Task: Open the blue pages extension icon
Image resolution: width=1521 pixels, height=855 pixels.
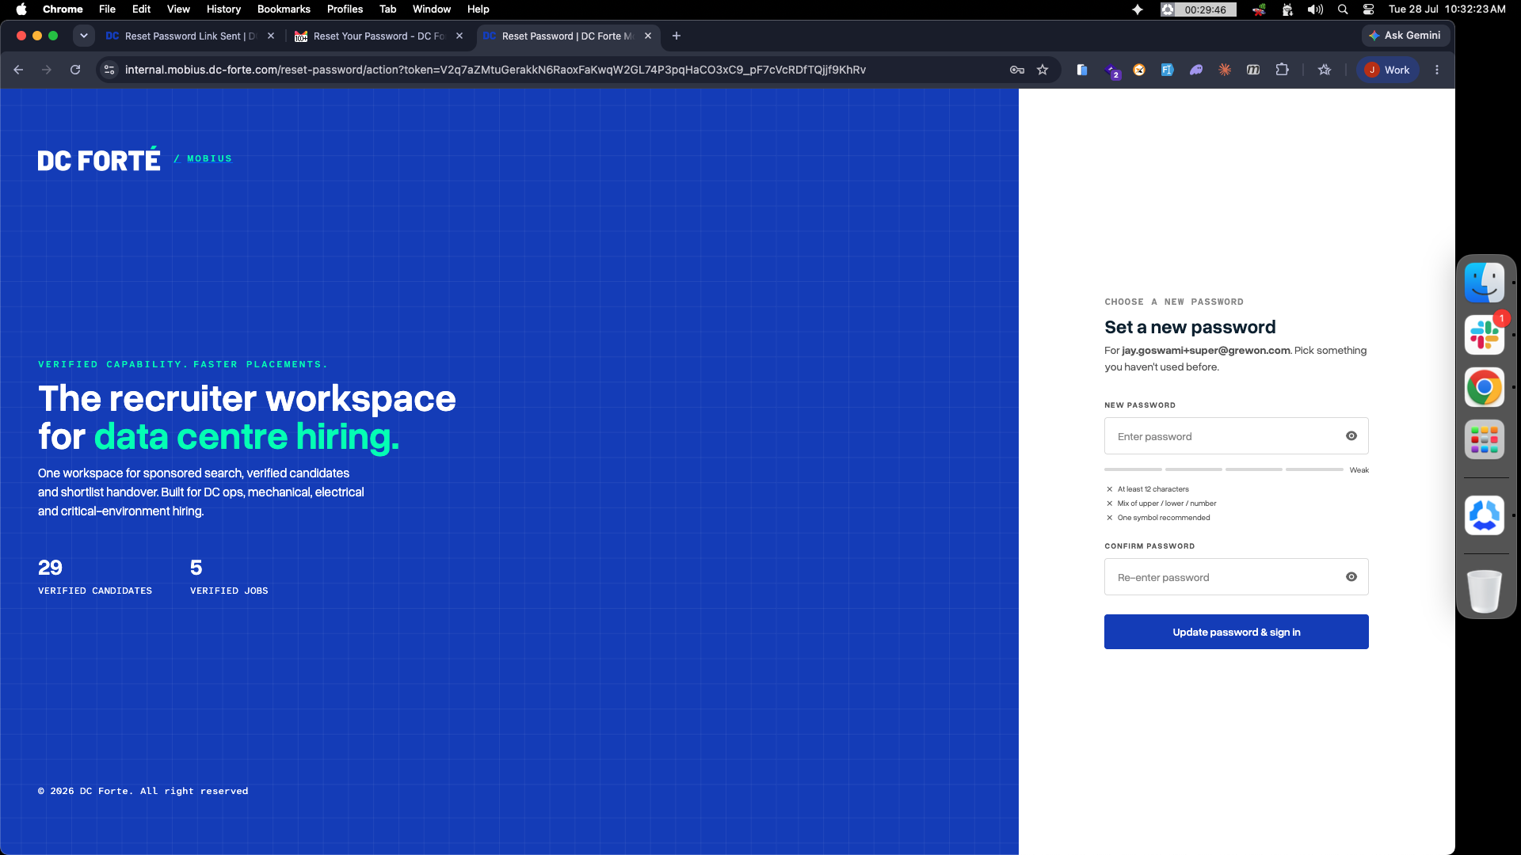Action: tap(1082, 70)
